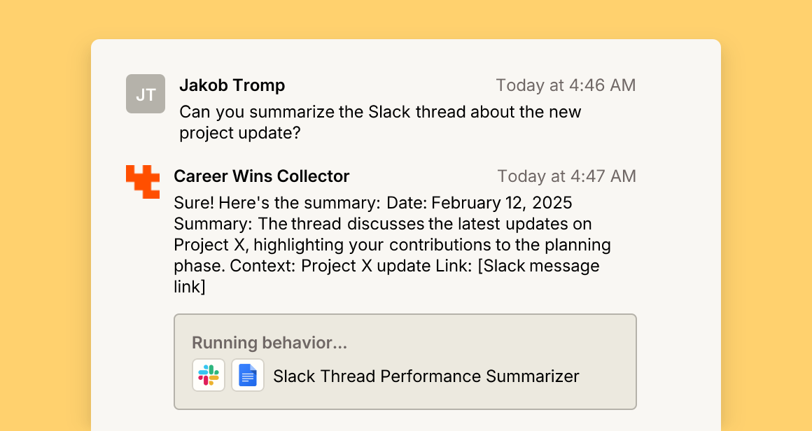Viewport: 812px width, 431px height.
Task: Click the JT avatar icon
Action: pos(146,94)
